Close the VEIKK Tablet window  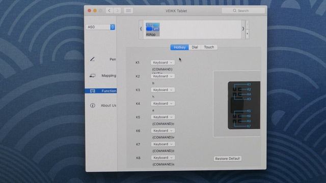click(x=90, y=11)
